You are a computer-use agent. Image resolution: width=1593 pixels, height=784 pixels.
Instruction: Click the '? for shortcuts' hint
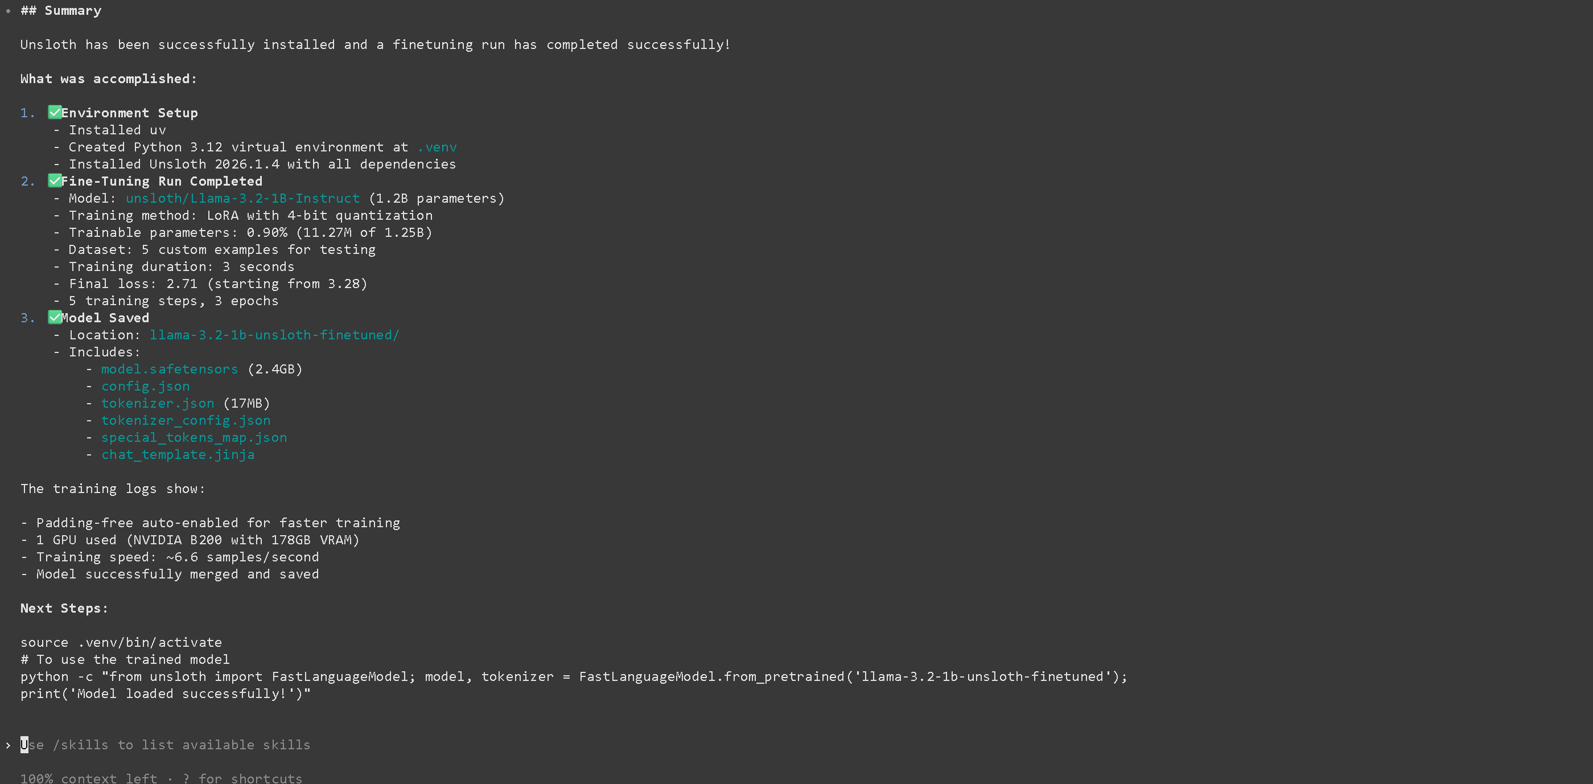tap(242, 778)
